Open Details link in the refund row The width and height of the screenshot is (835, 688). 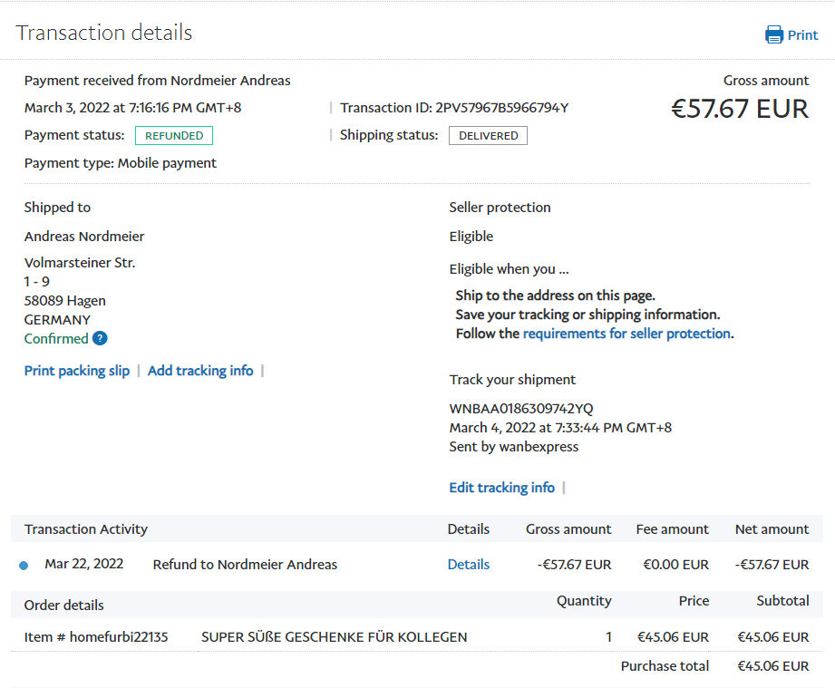tap(468, 565)
